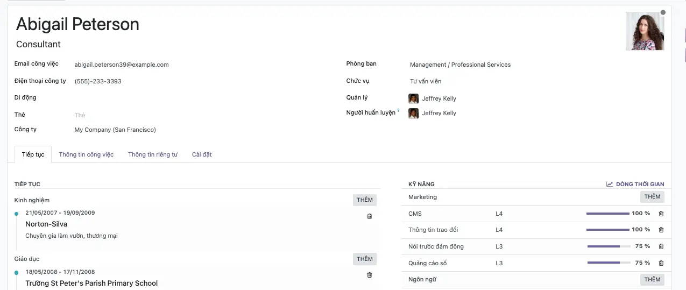Add new Kinh nghiệm entry with THÊM
The image size is (686, 290).
(x=364, y=200)
